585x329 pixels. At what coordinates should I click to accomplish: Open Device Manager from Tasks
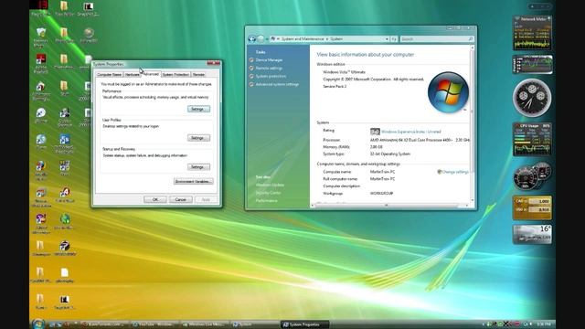(269, 60)
